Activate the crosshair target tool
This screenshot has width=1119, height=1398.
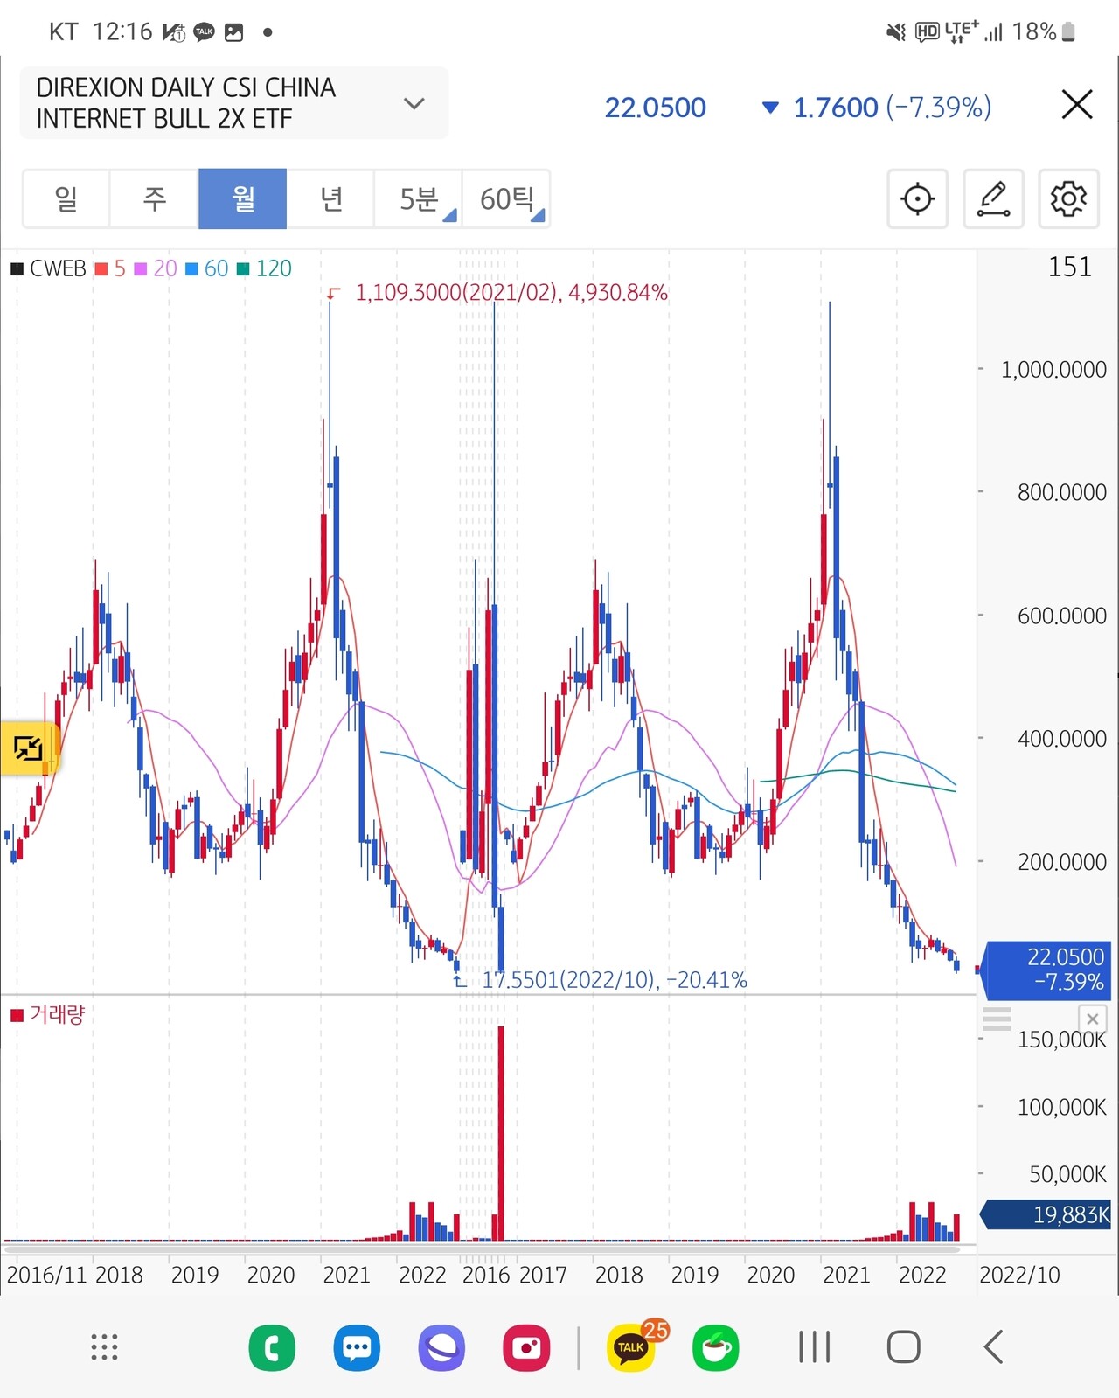(917, 199)
